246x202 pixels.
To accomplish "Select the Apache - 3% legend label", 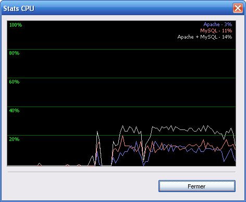I will click(218, 25).
